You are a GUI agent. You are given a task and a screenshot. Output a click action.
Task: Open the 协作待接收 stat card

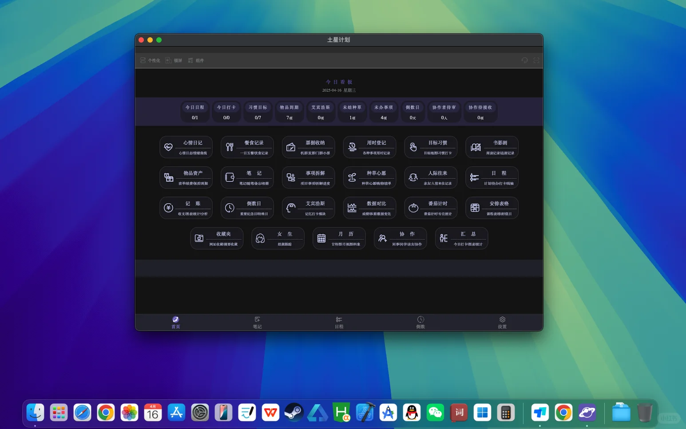click(x=480, y=112)
